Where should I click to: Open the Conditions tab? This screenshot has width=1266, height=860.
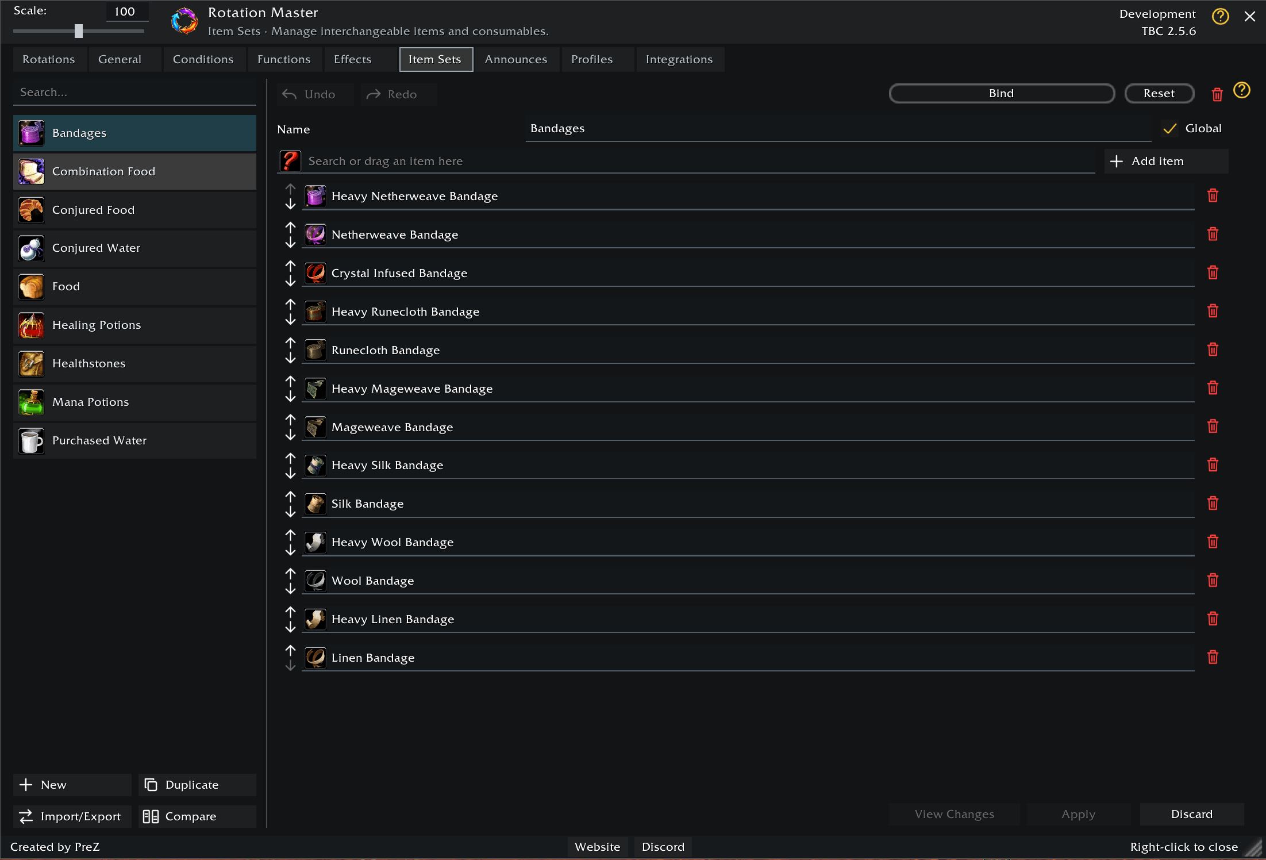coord(203,60)
